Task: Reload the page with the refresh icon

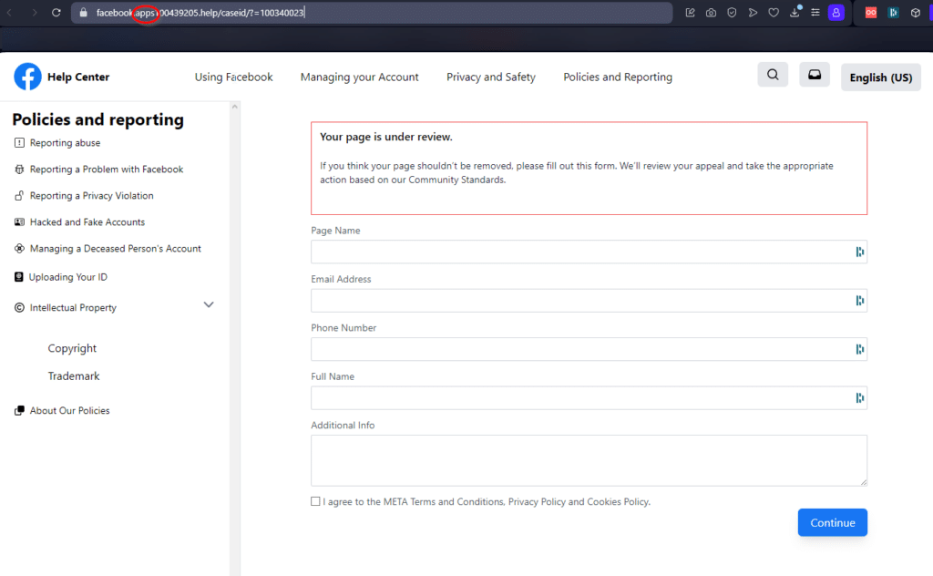Action: [x=56, y=13]
